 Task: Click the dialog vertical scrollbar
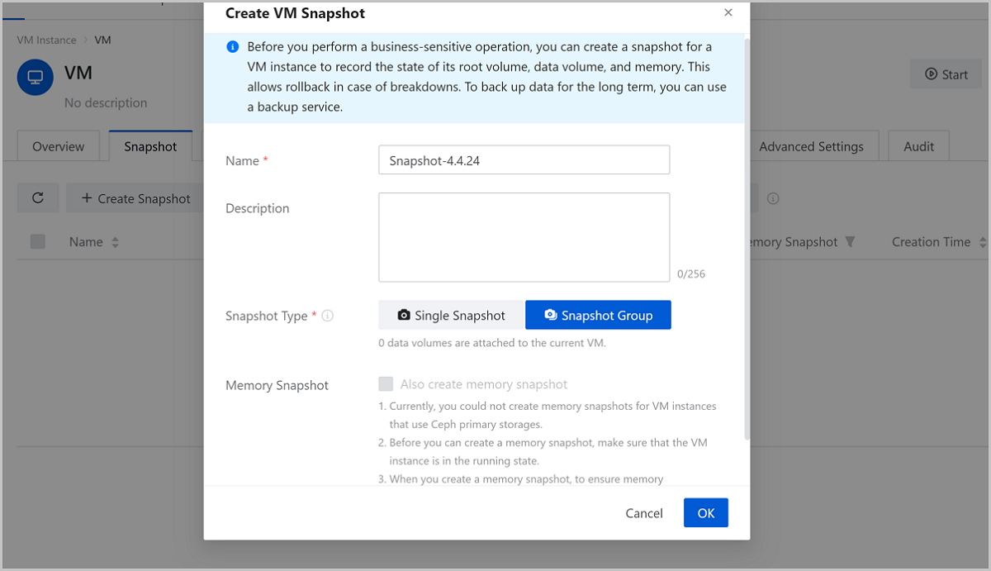747,231
